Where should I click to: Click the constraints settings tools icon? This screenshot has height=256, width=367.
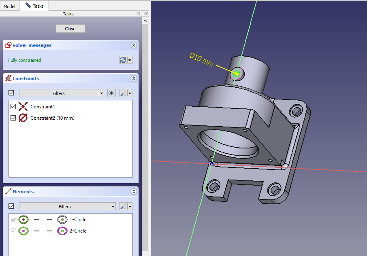coord(123,93)
